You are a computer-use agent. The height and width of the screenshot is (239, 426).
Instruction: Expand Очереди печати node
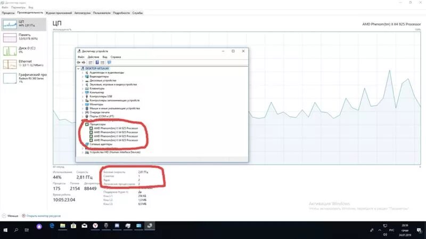(x=83, y=113)
